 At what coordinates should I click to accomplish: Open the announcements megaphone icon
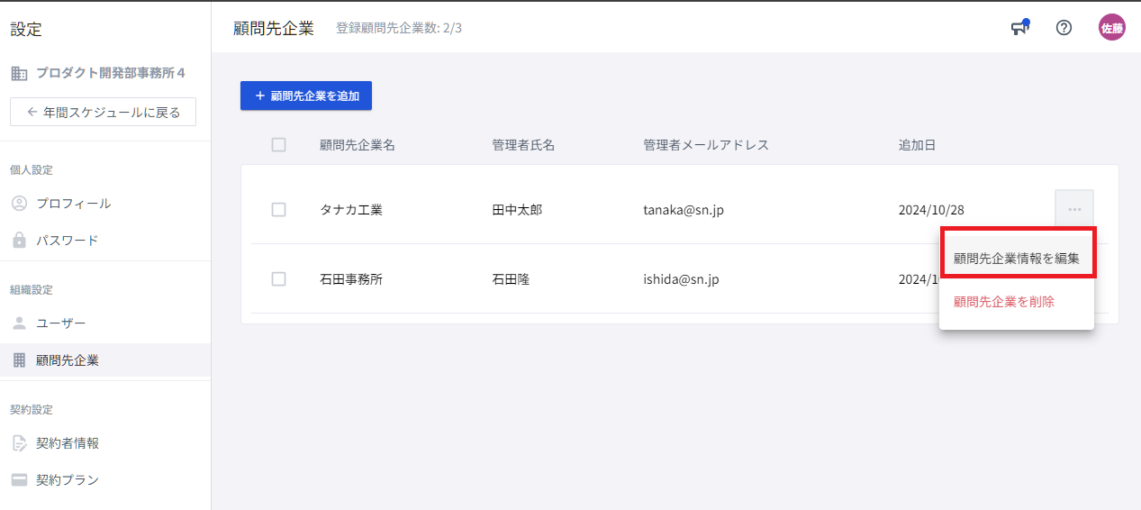(x=1019, y=28)
